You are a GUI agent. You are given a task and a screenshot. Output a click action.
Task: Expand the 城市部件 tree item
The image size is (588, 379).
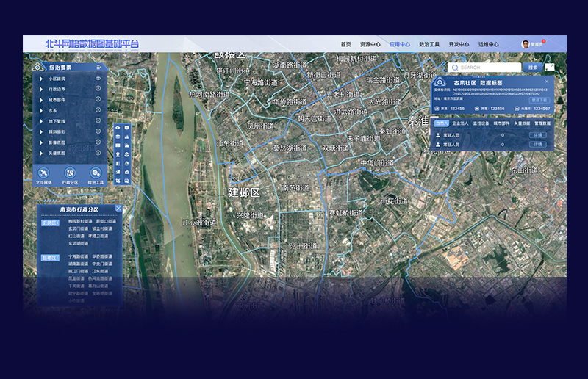point(41,100)
